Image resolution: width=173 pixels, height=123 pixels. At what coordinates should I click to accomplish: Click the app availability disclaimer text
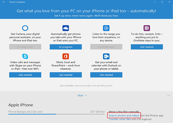coord(86,86)
